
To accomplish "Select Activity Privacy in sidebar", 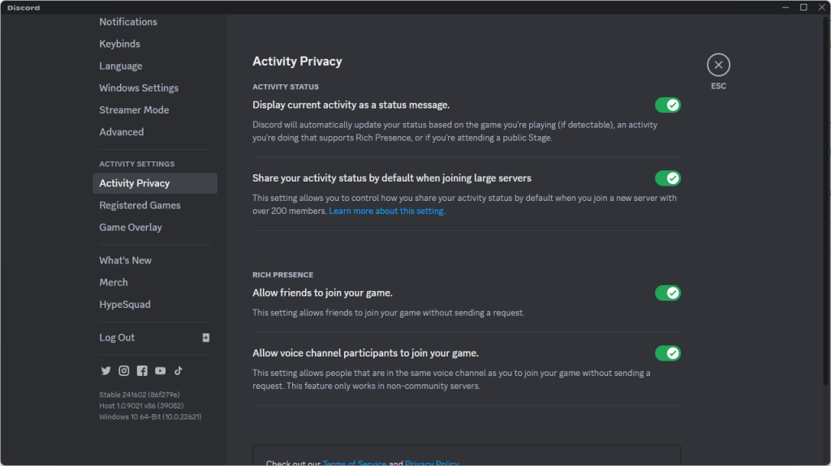I will tap(155, 183).
